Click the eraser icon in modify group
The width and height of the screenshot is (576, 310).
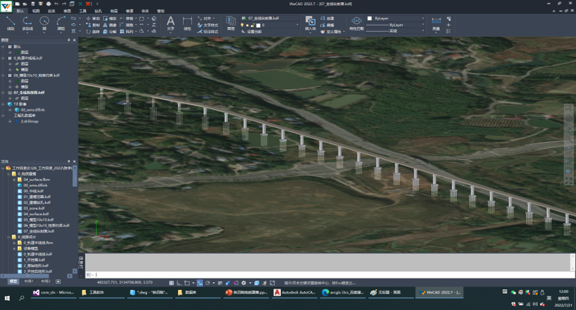(154, 19)
